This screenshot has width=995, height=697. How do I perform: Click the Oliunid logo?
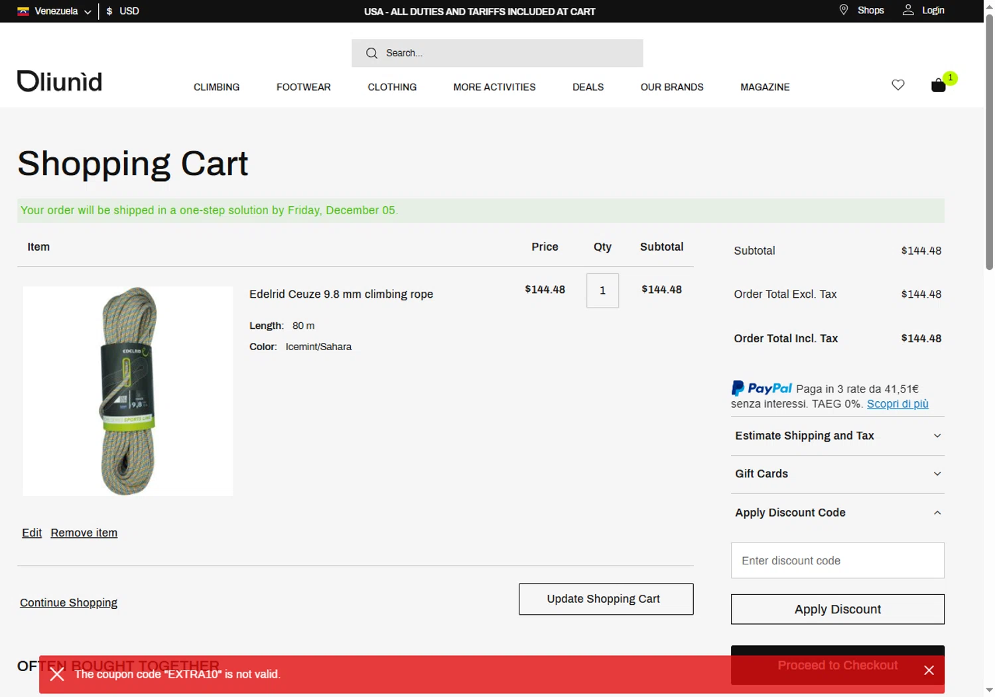pos(60,82)
